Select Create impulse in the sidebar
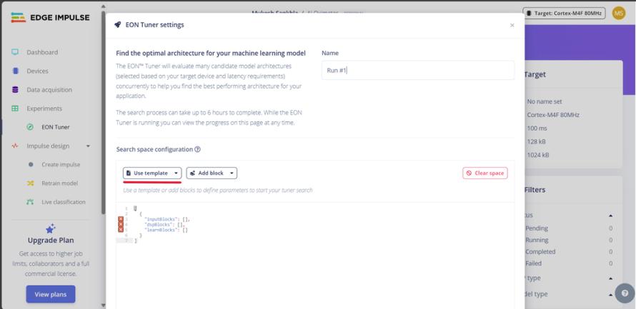The width and height of the screenshot is (636, 309). (61, 165)
